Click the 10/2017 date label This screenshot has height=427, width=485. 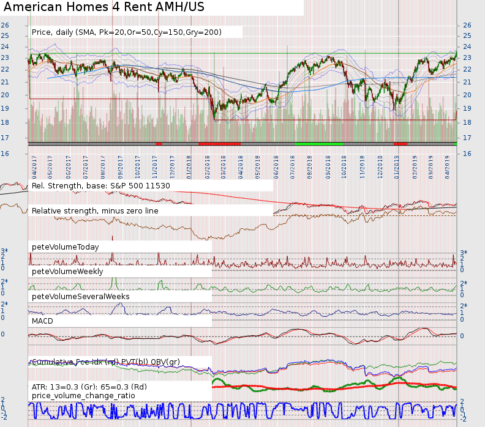click(138, 167)
